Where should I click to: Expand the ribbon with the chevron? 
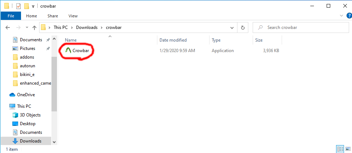341,16
